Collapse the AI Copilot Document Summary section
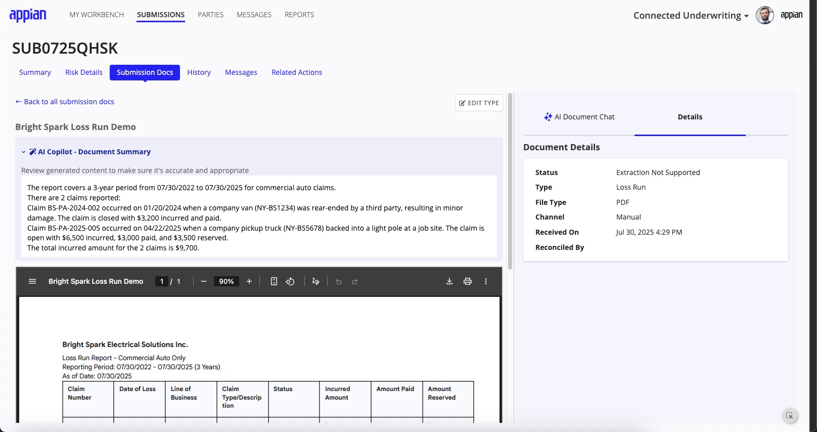Viewport: 817px width, 432px height. tap(23, 152)
